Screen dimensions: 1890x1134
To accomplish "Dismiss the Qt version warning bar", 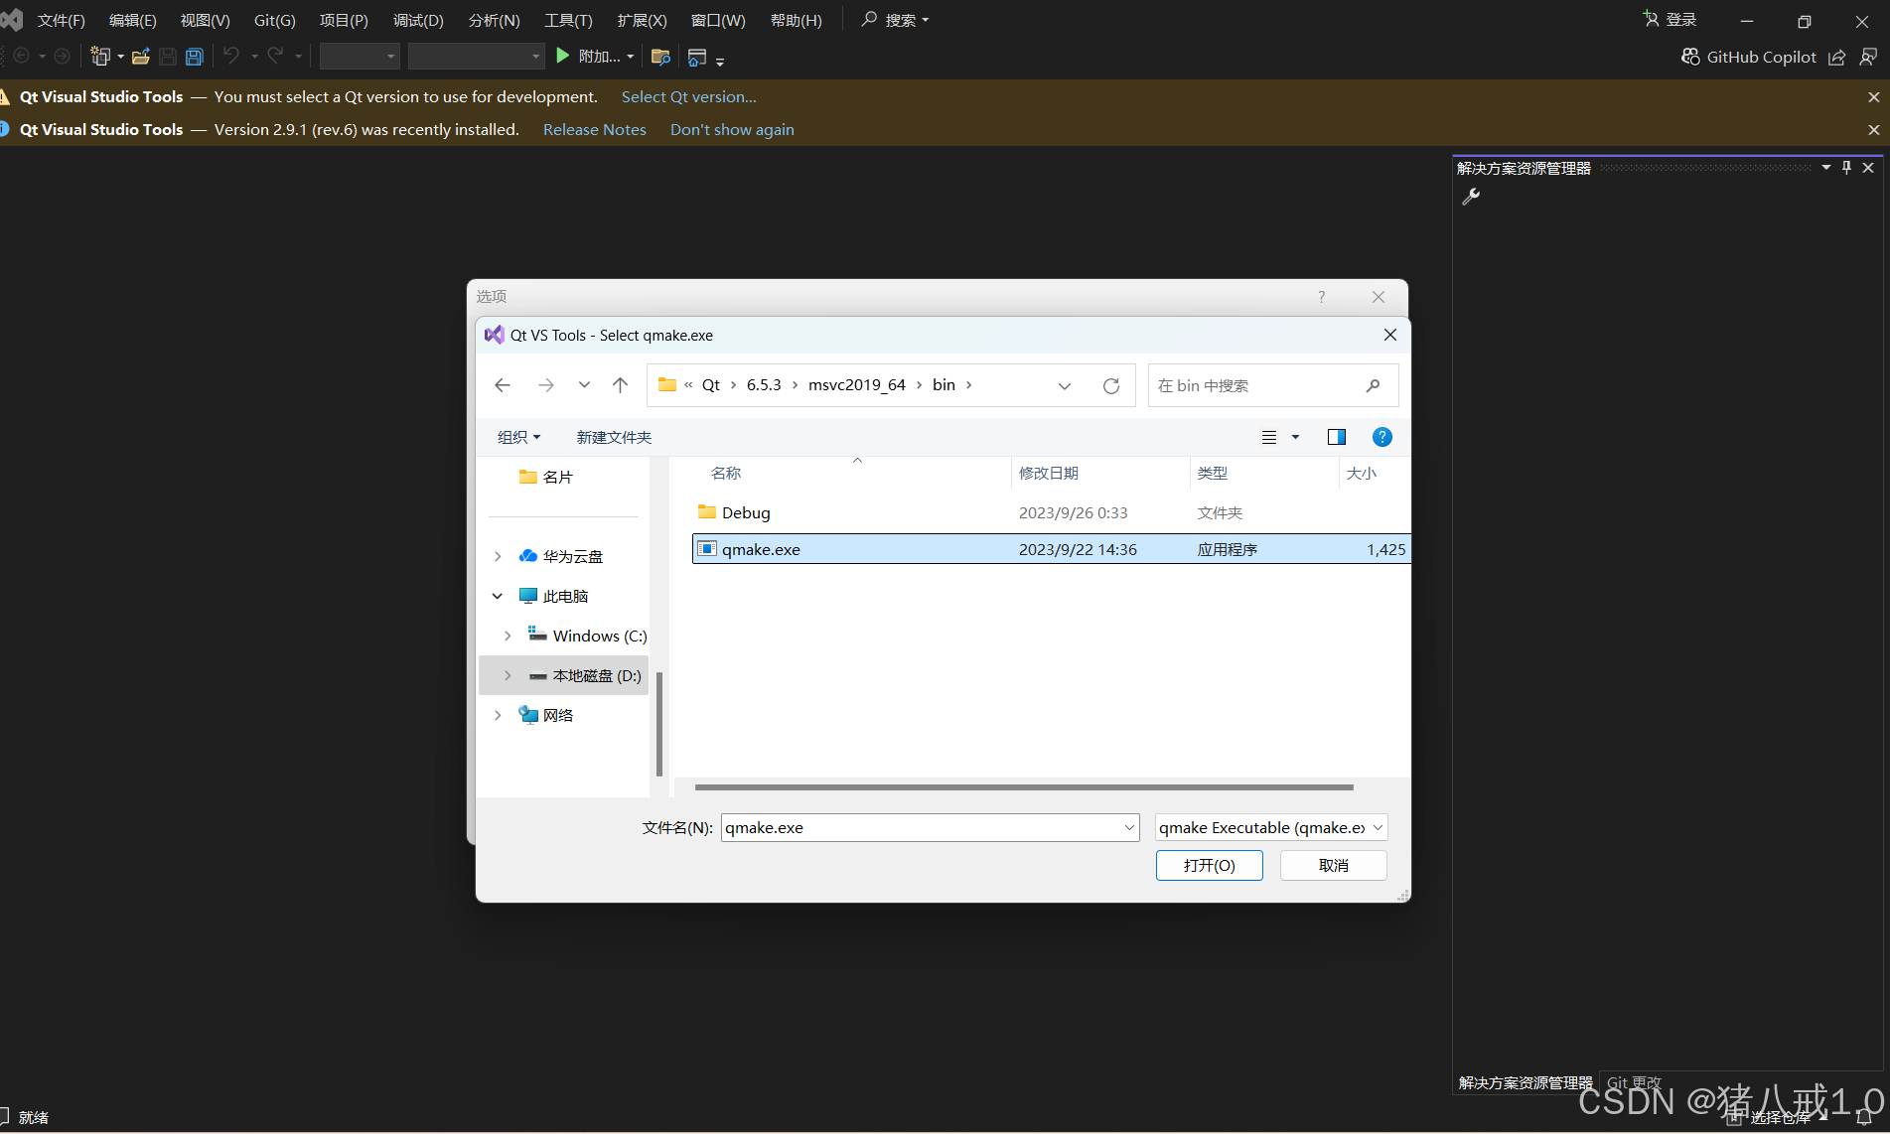I will click(x=1873, y=96).
